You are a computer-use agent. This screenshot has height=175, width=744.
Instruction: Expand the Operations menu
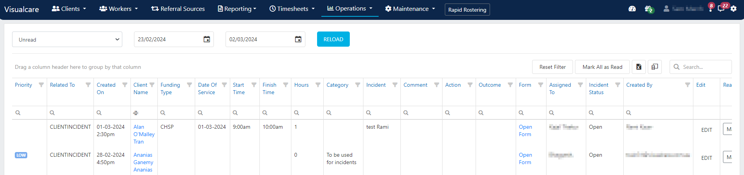pos(350,8)
